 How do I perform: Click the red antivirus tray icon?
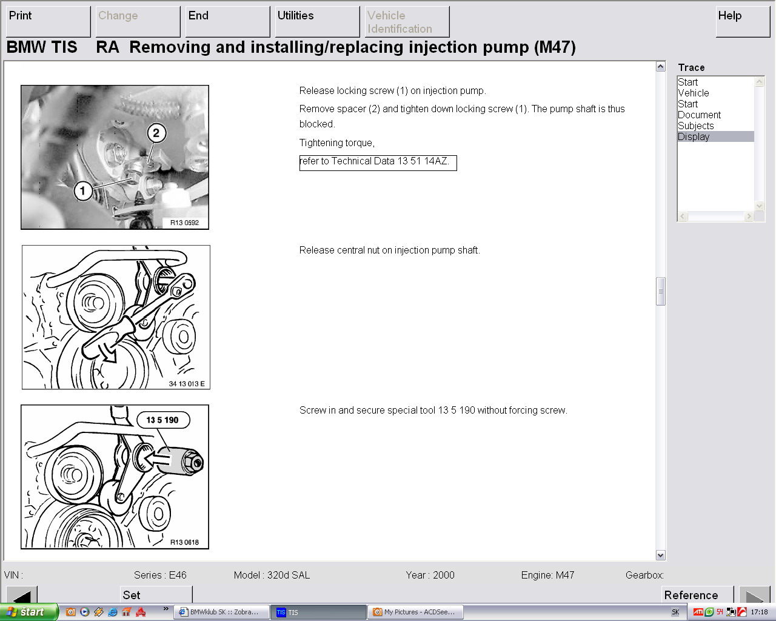[x=742, y=613]
